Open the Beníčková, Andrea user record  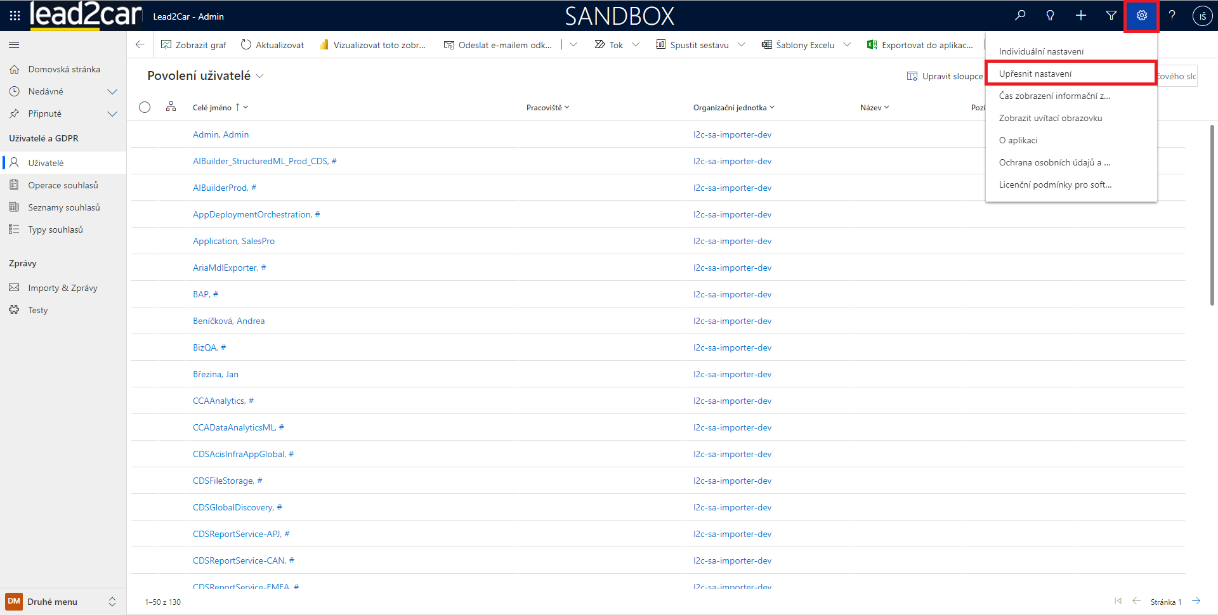pos(228,321)
